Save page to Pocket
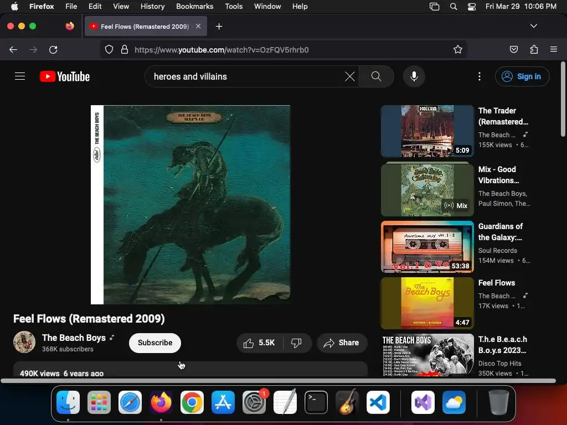Image resolution: width=567 pixels, height=425 pixels. (513, 49)
